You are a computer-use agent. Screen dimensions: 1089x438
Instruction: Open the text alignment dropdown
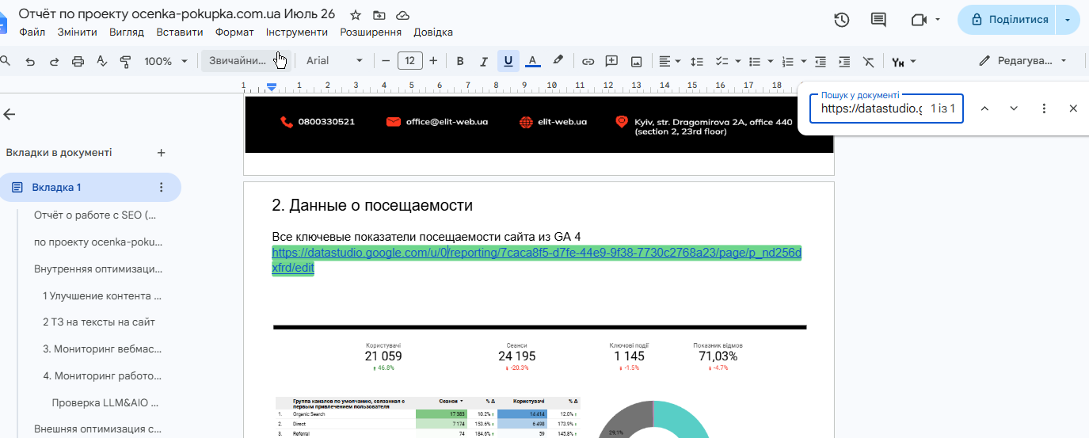click(x=670, y=61)
